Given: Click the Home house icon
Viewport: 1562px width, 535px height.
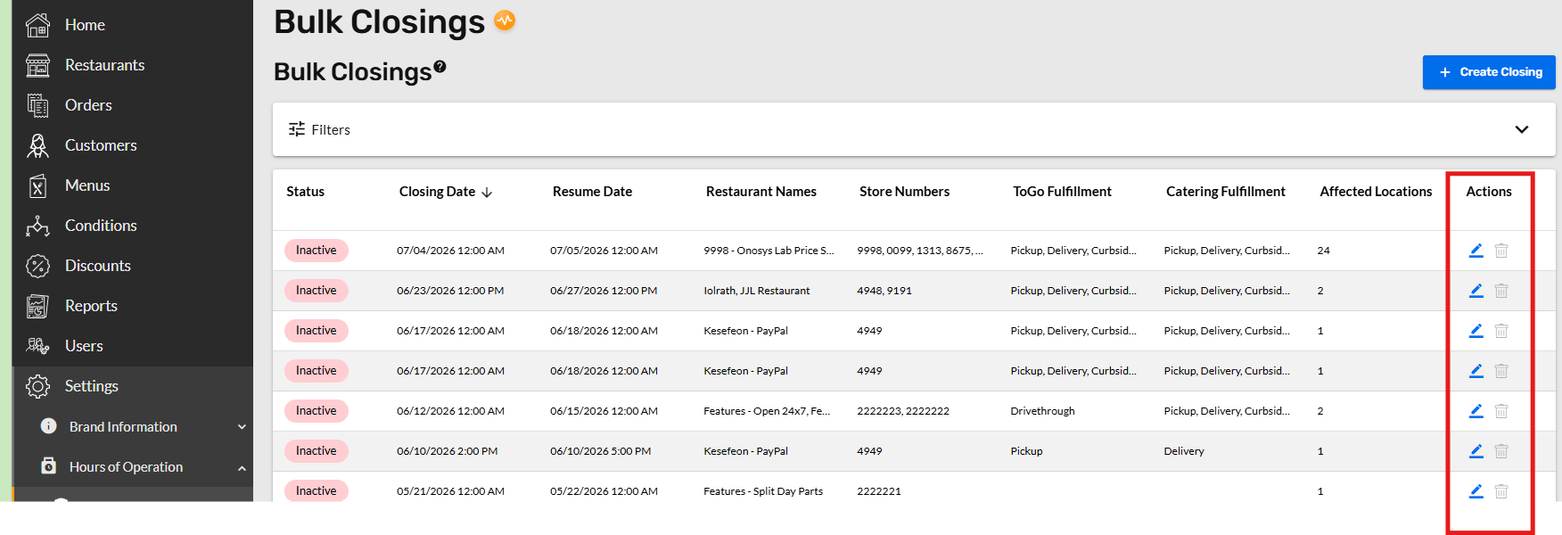Looking at the screenshot, I should [37, 25].
